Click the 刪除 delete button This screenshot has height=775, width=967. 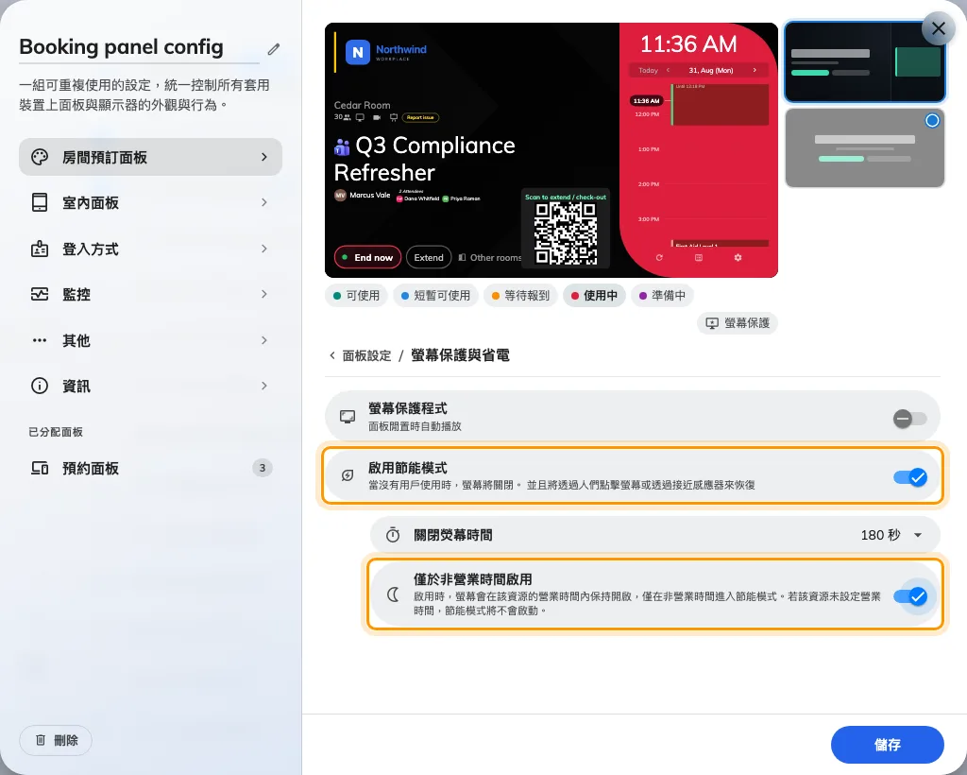56,740
